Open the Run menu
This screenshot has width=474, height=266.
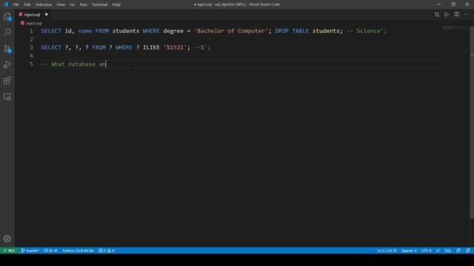84,4
